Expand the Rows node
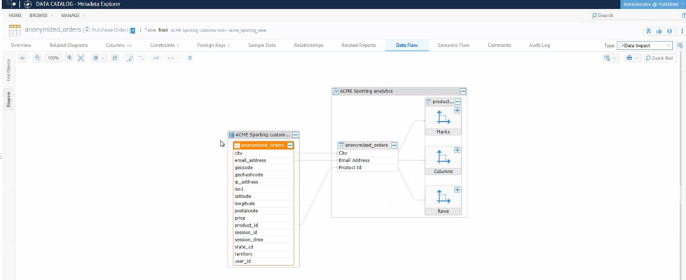Screen dimensions: 686x280 click(457, 190)
